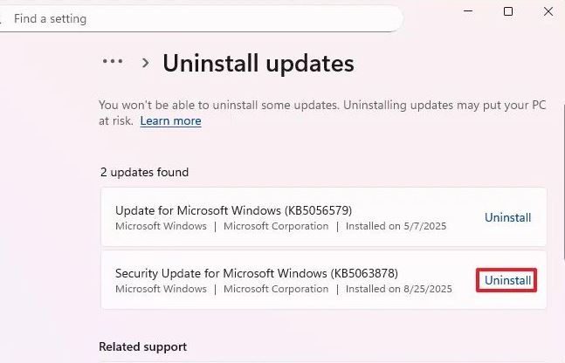Click the Find a setting search box
This screenshot has height=363, width=565.
pyautogui.click(x=201, y=17)
